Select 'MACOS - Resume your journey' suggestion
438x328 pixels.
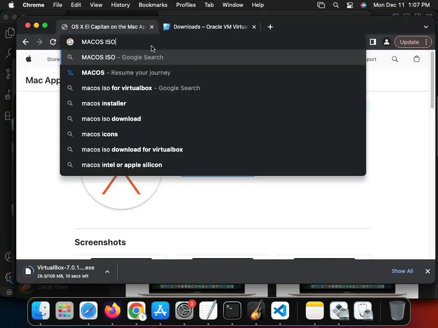(213, 73)
